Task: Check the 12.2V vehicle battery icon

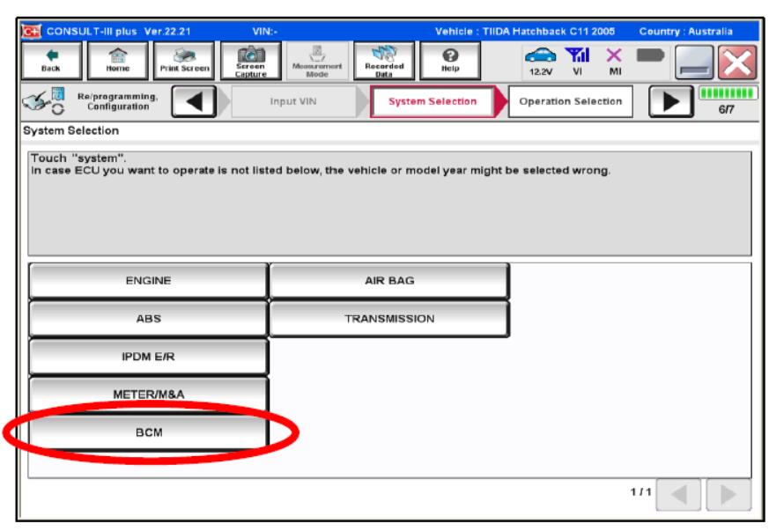Action: pos(541,62)
